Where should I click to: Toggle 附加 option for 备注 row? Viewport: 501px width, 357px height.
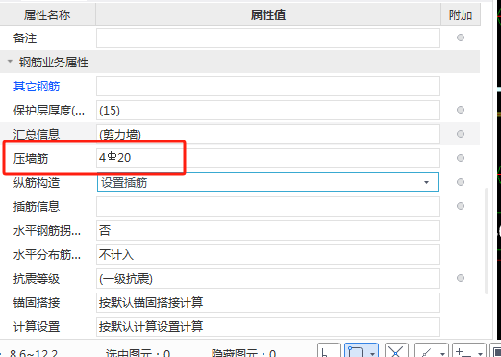461,38
